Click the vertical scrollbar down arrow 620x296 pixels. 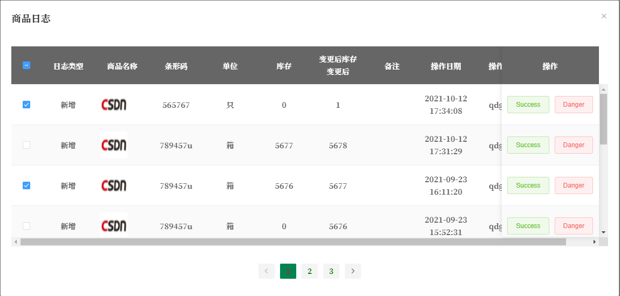pyautogui.click(x=603, y=232)
